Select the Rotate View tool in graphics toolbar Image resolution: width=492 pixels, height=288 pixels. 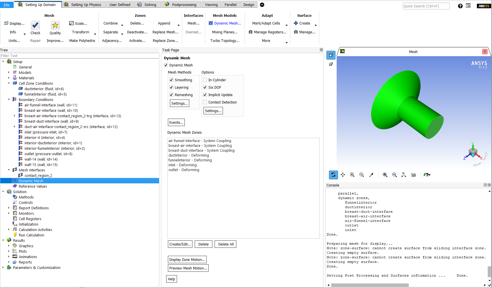pos(333,175)
